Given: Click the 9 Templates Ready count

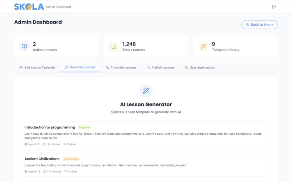Looking at the screenshot, I should 213,44.
